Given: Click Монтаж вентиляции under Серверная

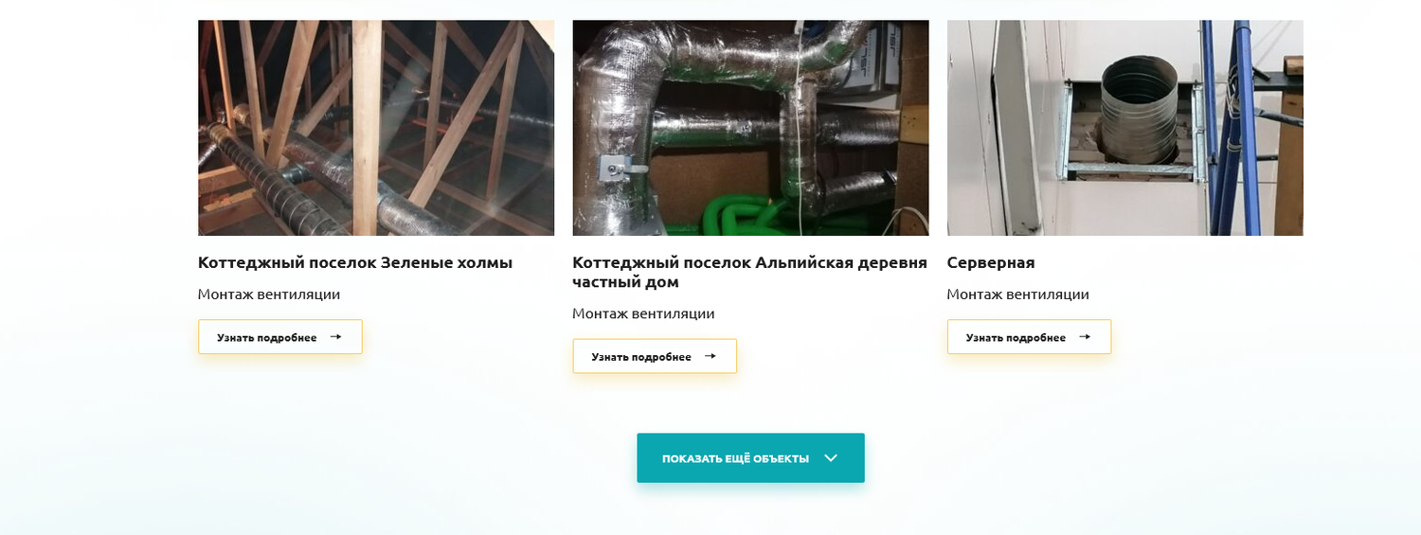Looking at the screenshot, I should (x=1018, y=294).
